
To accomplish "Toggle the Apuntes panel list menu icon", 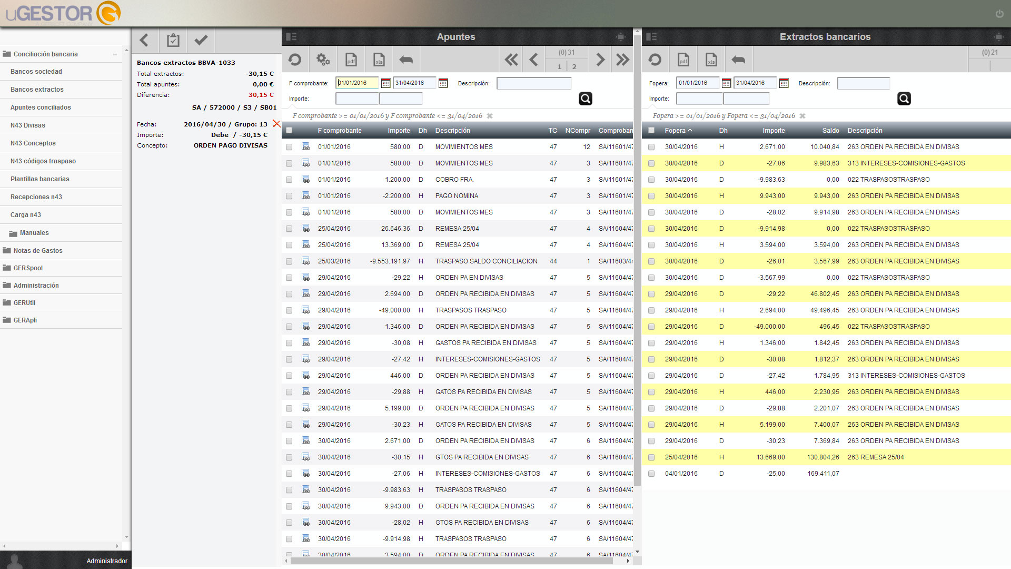I will click(x=291, y=37).
